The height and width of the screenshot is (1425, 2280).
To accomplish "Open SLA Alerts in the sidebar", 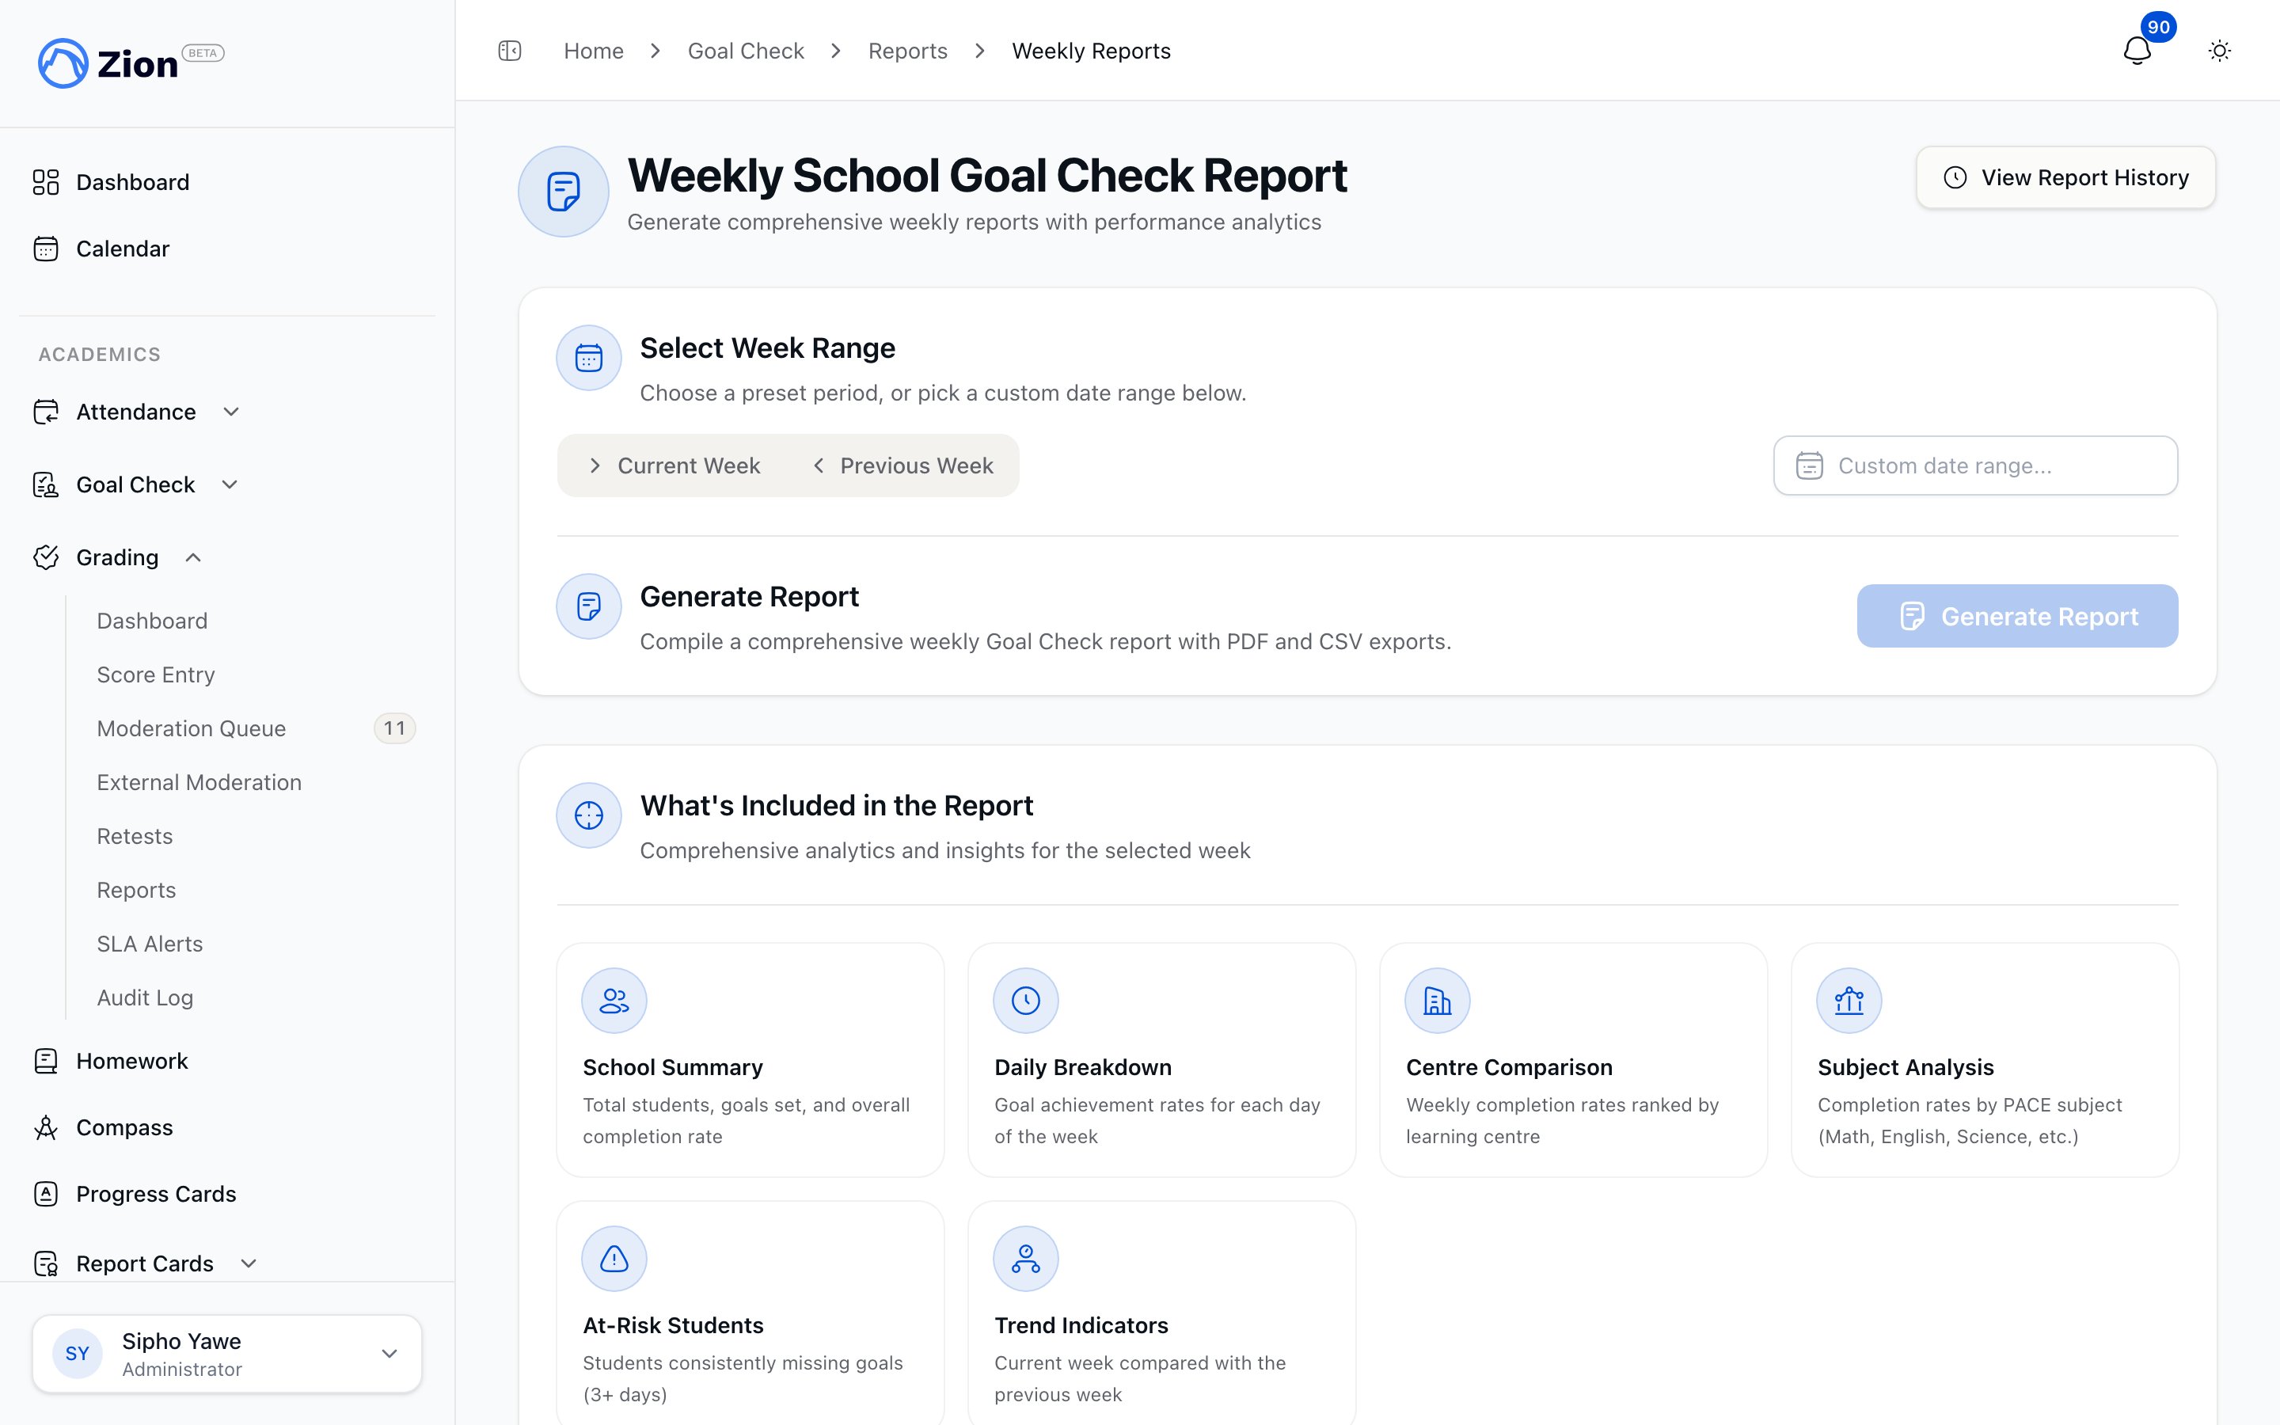I will coord(150,944).
